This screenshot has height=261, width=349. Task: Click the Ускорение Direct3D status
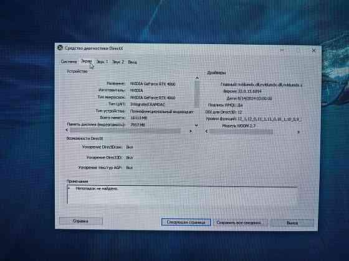coord(130,157)
